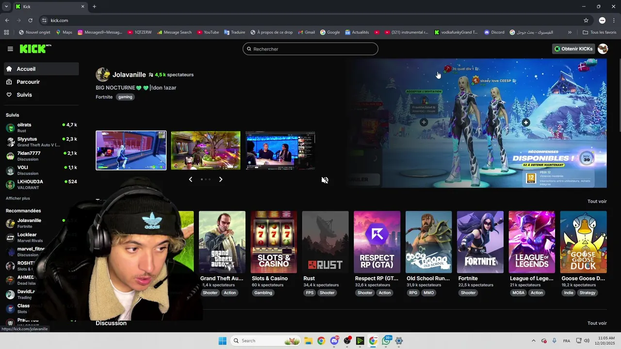The height and width of the screenshot is (349, 621).
Task: Open Slyyutus followed channel
Action: (x=41, y=142)
